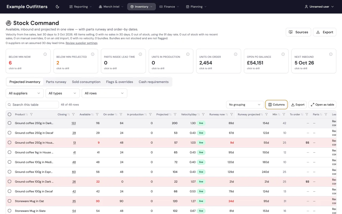This screenshot has width=342, height=214.
Task: Click filter icon in Product column header
Action: pos(31,114)
